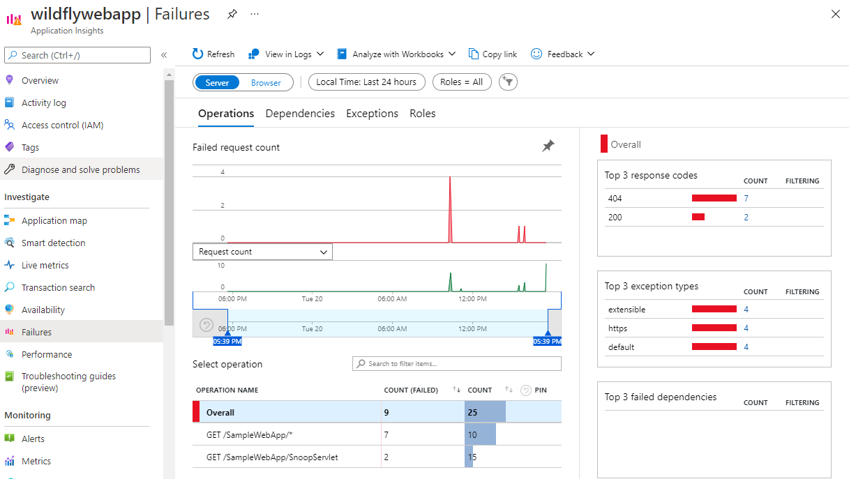The width and height of the screenshot is (849, 479).
Task: Click the Smart detection icon
Action: click(x=9, y=243)
